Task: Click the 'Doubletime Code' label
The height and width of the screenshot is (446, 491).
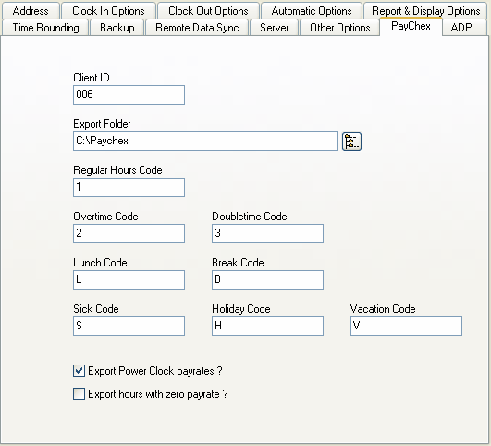Action: 250,217
